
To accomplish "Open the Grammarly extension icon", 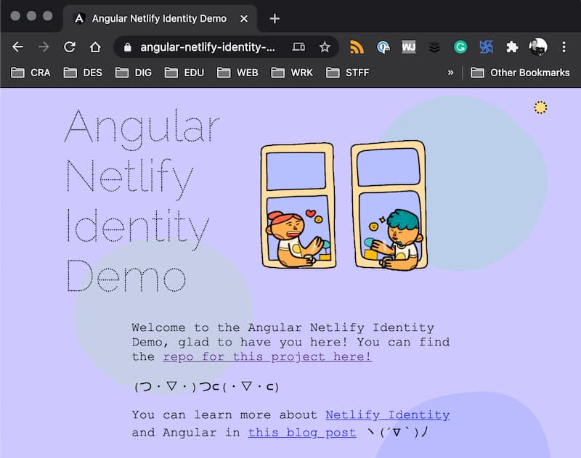I will coord(460,47).
